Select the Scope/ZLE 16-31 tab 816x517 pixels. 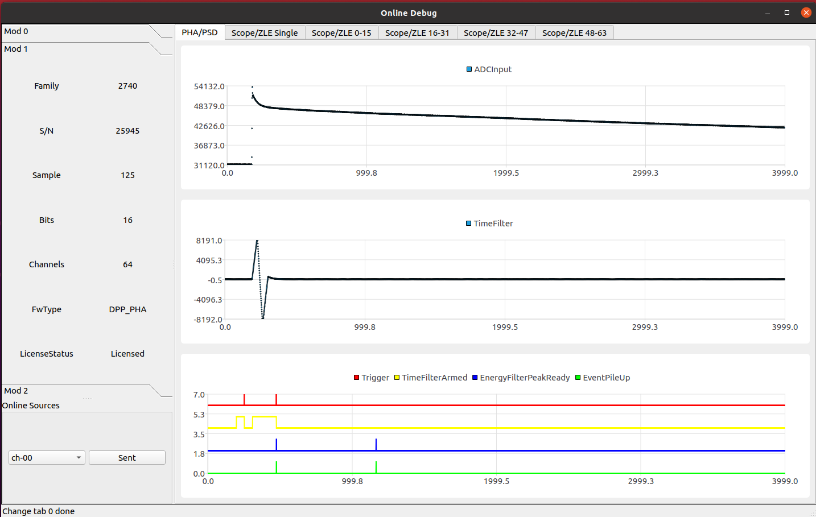[x=417, y=33]
